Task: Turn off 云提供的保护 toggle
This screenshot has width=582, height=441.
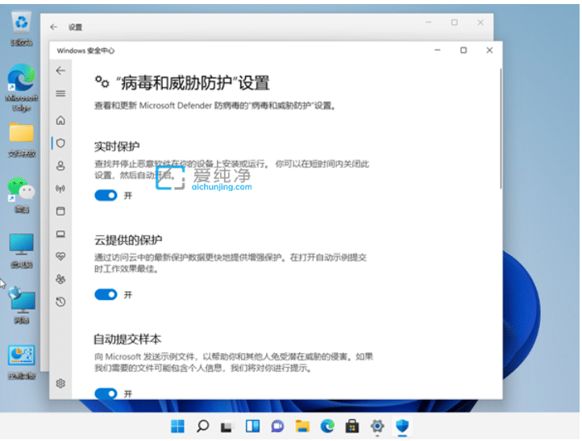Action: 106,295
